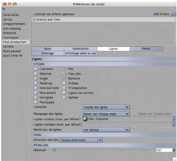Switch to the Généralités tab
The image size is (177, 161).
80,49
